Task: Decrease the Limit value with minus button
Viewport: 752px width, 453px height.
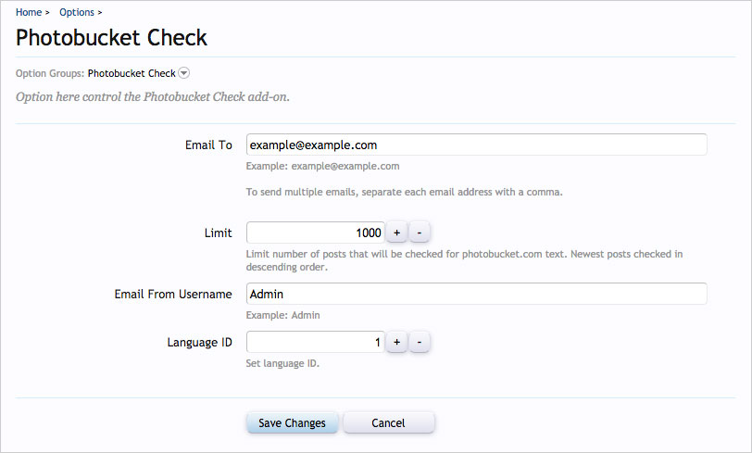Action: pyautogui.click(x=420, y=233)
